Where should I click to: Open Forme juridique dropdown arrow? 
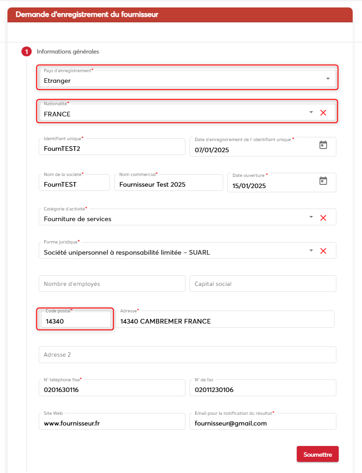pyautogui.click(x=311, y=251)
